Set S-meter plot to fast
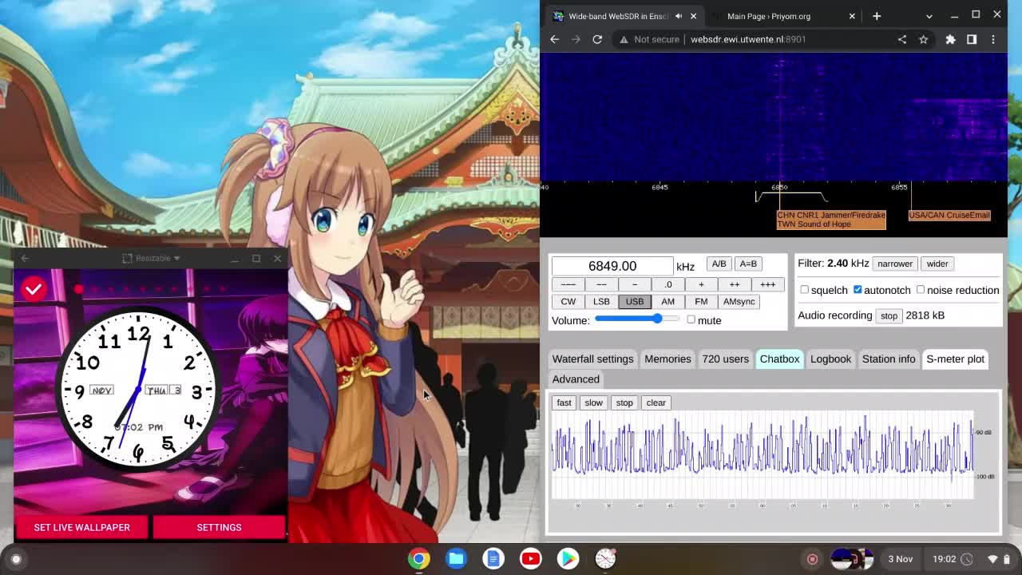 coord(564,402)
